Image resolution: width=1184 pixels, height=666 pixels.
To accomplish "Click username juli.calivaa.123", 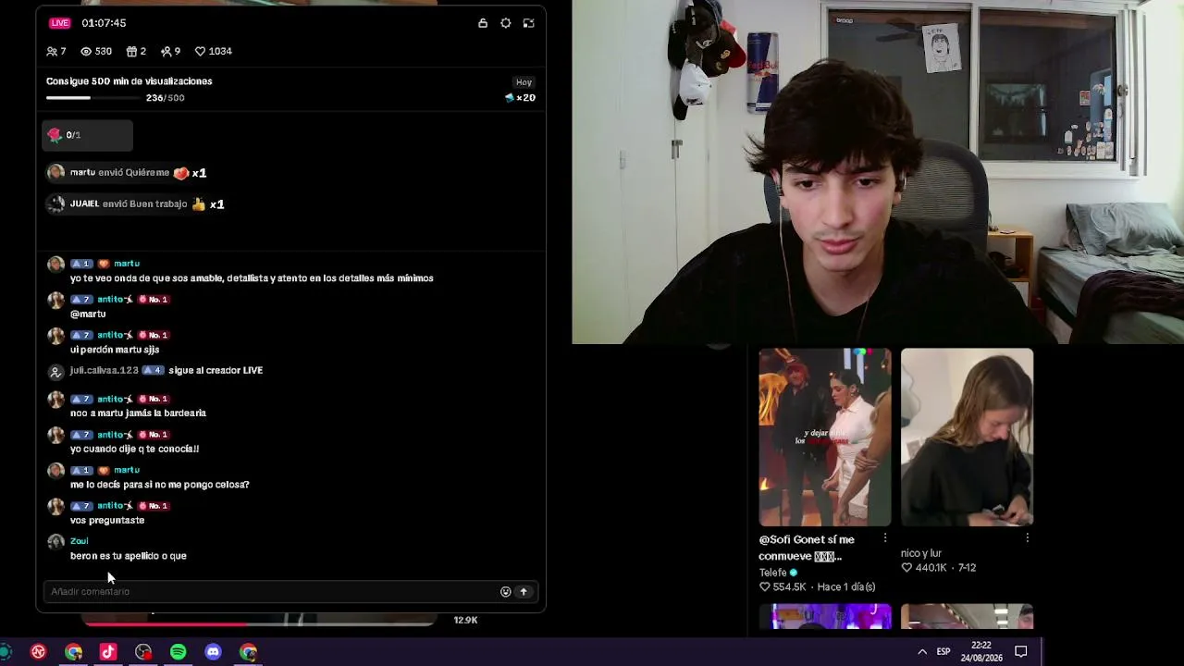I will [x=104, y=370].
